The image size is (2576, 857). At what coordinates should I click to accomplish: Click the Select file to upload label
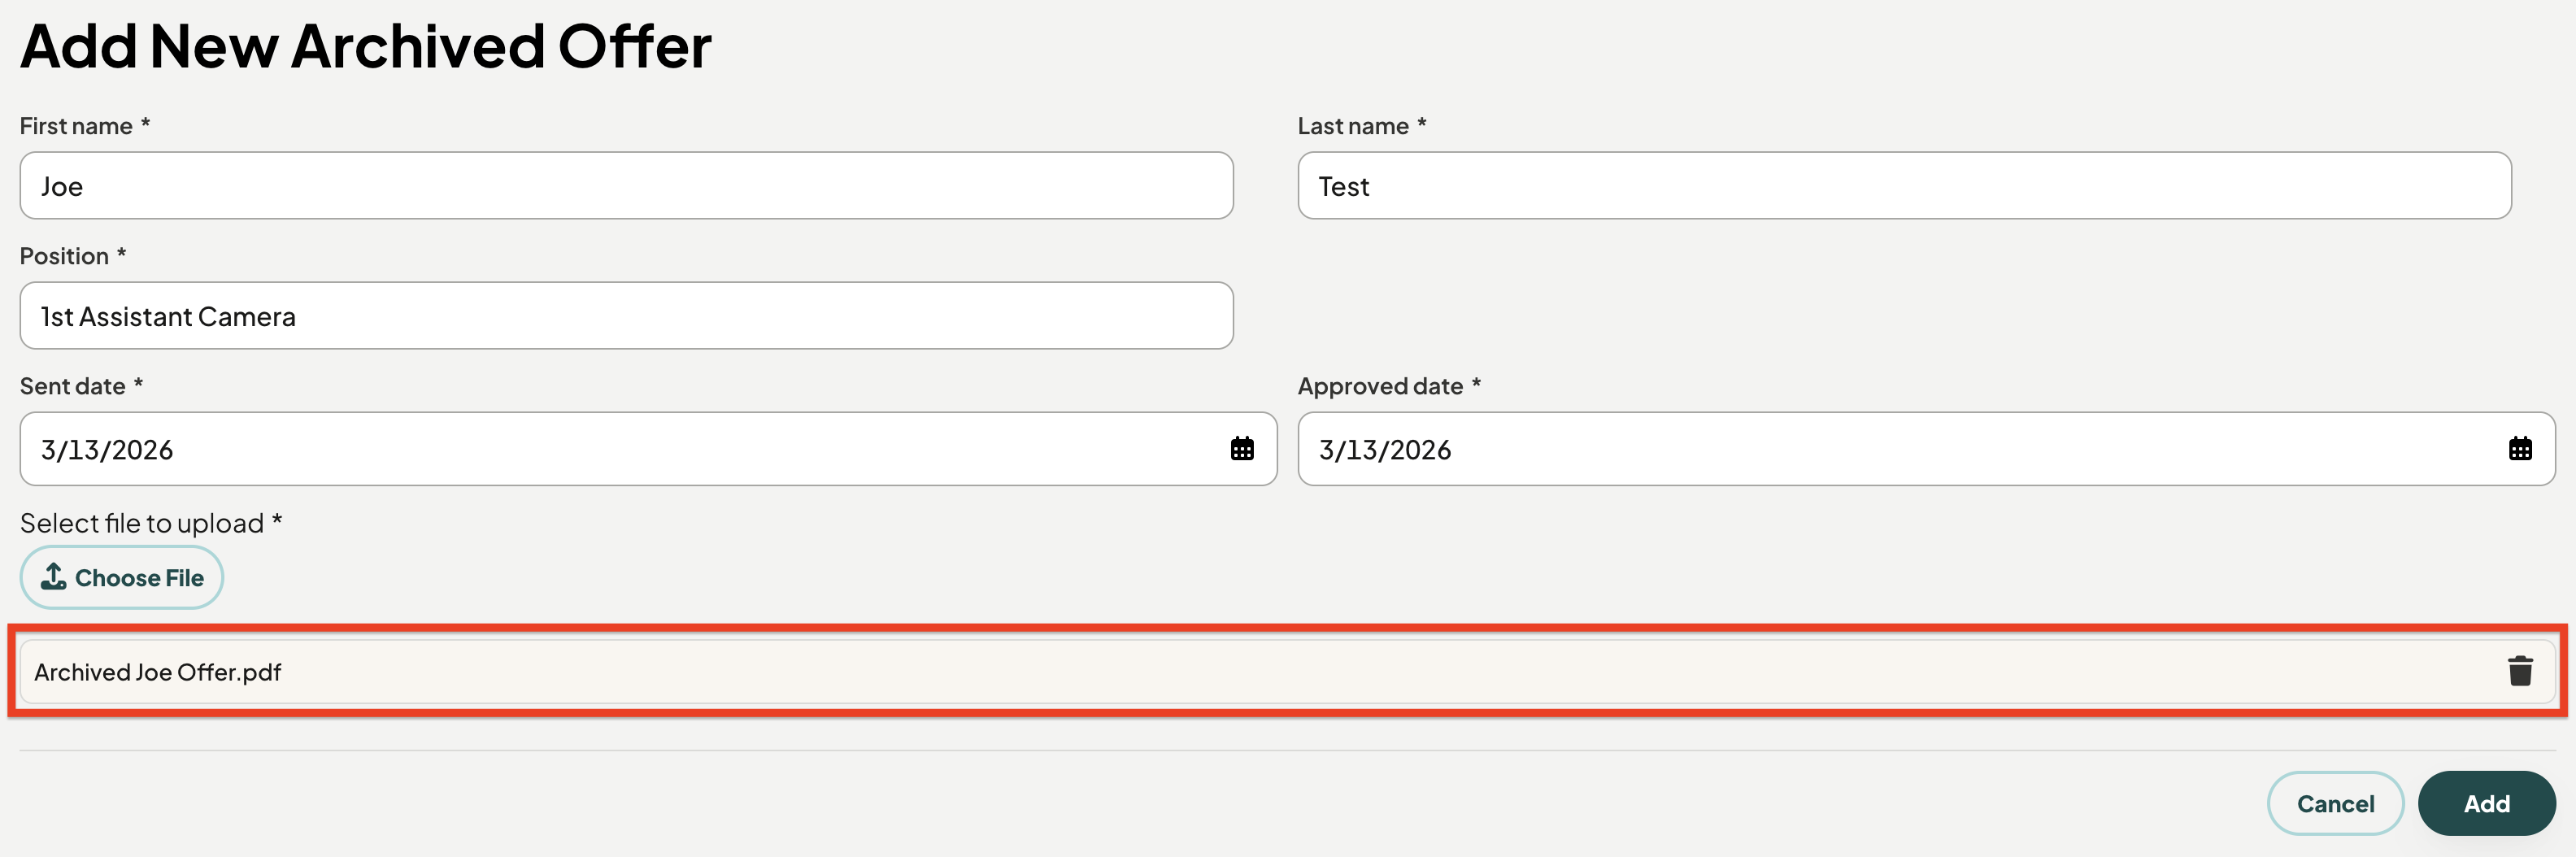point(142,523)
